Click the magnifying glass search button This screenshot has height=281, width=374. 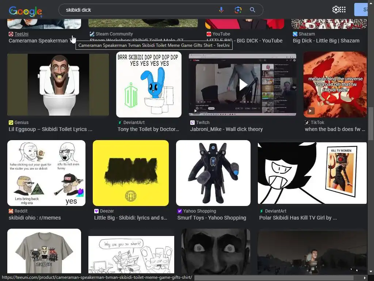[253, 10]
